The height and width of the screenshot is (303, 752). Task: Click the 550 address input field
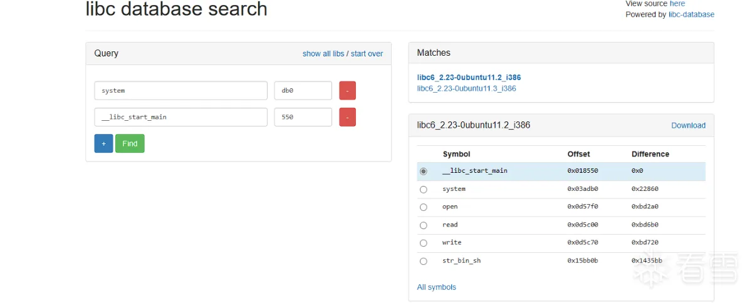tap(303, 117)
